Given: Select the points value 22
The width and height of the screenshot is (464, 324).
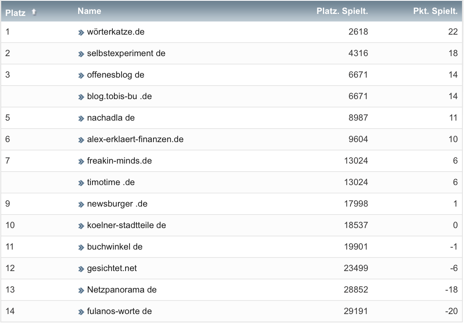Looking at the screenshot, I should (x=453, y=32).
